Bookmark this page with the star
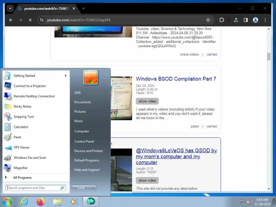Screen dimensions: 276x207 208,20
